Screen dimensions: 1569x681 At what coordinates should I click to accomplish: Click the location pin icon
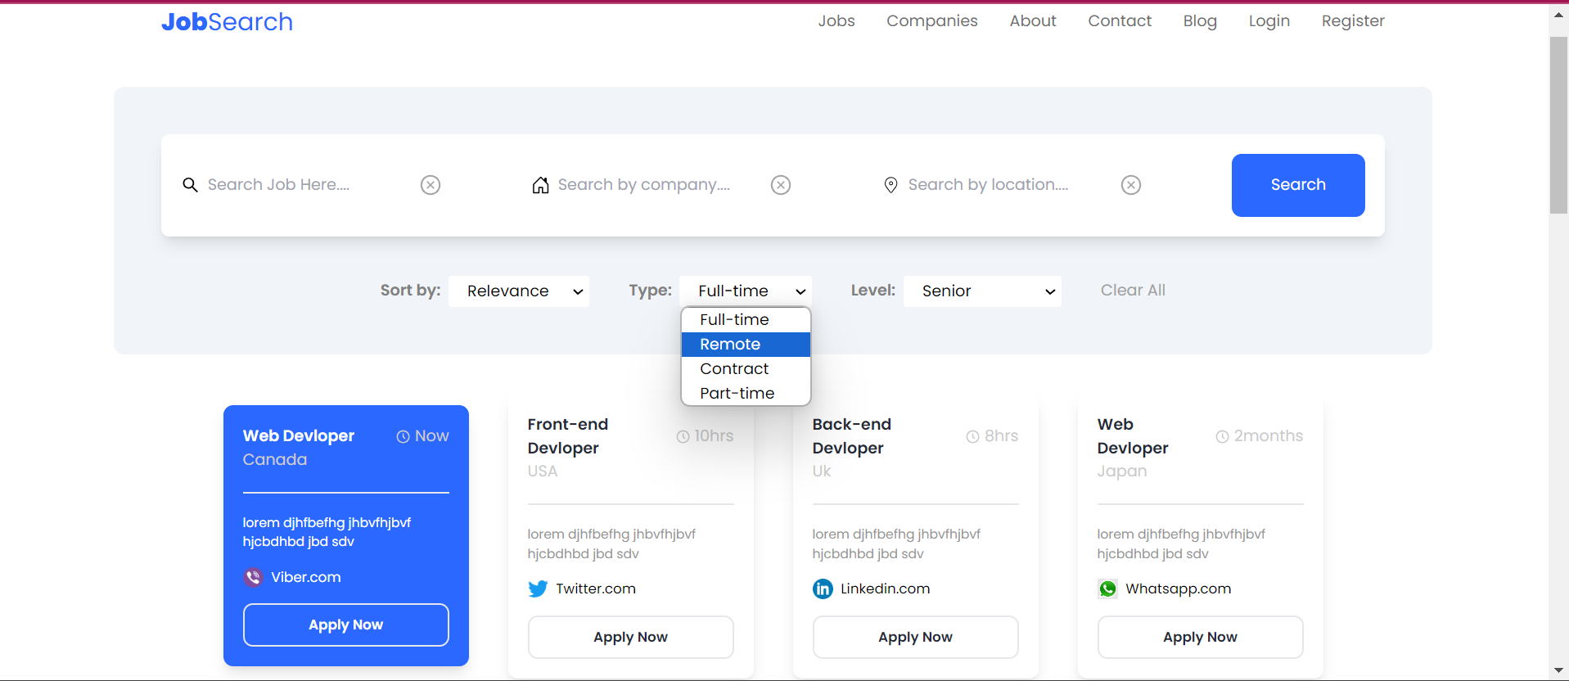[890, 185]
